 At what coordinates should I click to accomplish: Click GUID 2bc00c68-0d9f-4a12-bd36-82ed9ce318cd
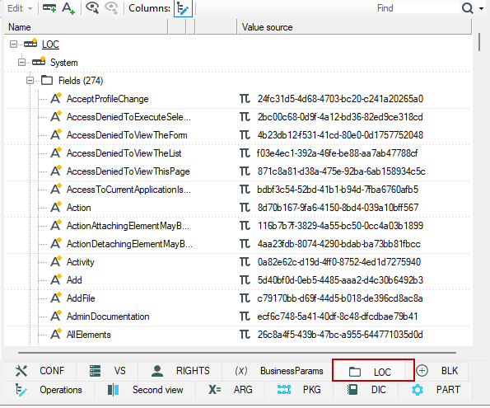coord(340,117)
